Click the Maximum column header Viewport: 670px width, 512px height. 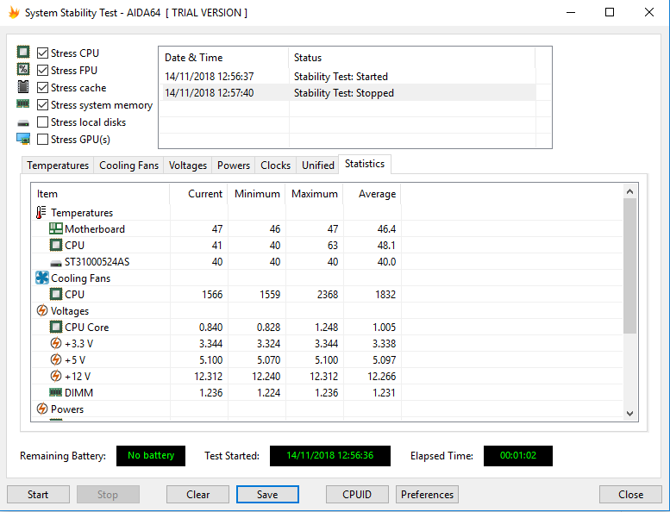[315, 194]
